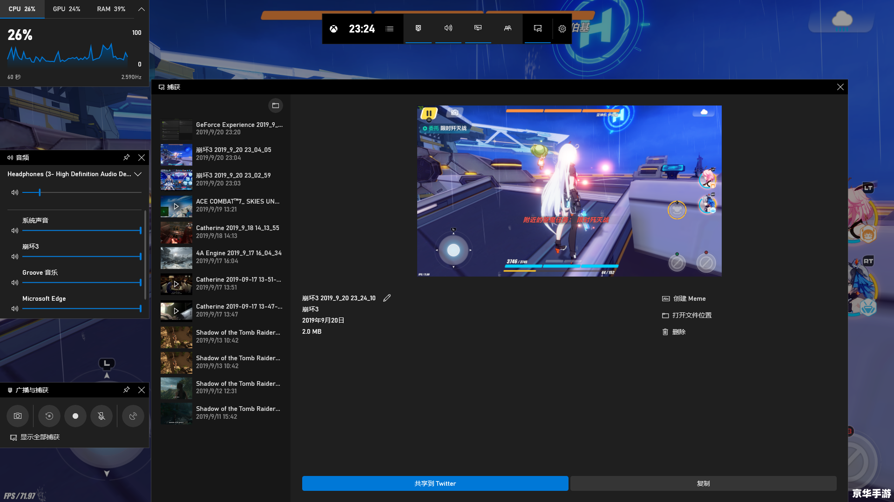The width and height of the screenshot is (894, 502).
Task: Click 显示全部捕获 link
Action: point(35,437)
